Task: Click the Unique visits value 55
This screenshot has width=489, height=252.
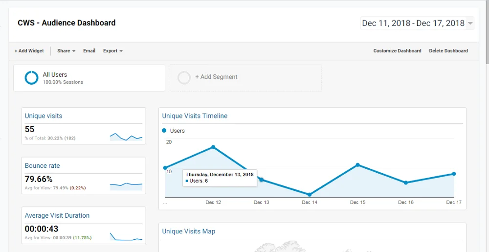Action: [30, 129]
